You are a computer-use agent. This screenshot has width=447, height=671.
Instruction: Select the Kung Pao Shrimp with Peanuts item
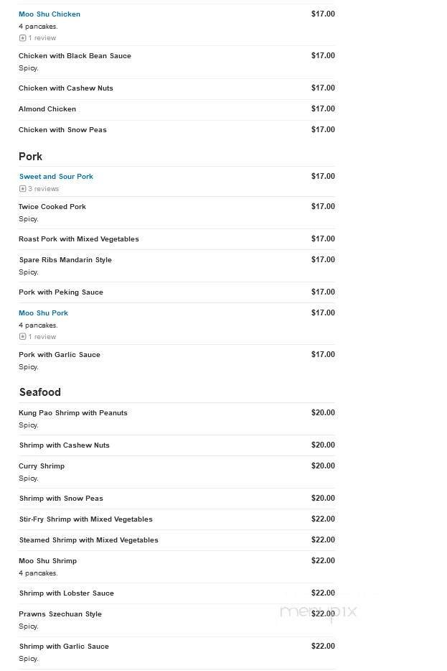point(73,412)
